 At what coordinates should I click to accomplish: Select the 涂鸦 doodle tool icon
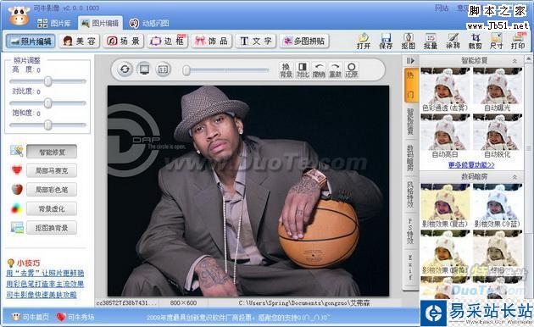pos(453,41)
